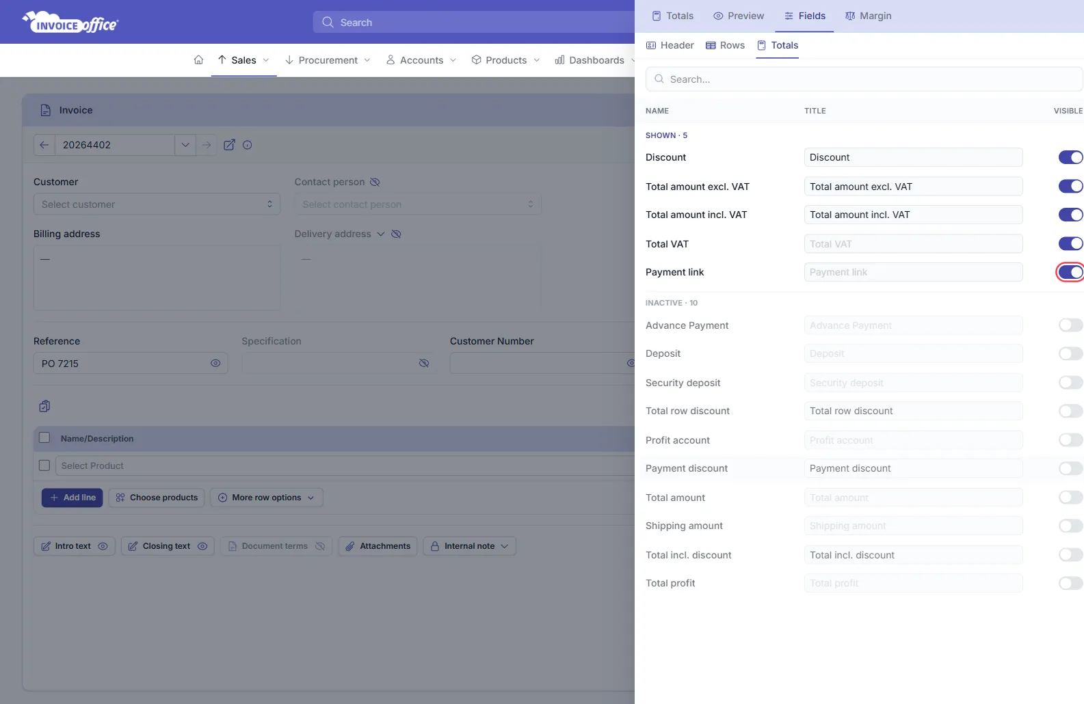Turn off the Payment link toggle

tap(1070, 272)
